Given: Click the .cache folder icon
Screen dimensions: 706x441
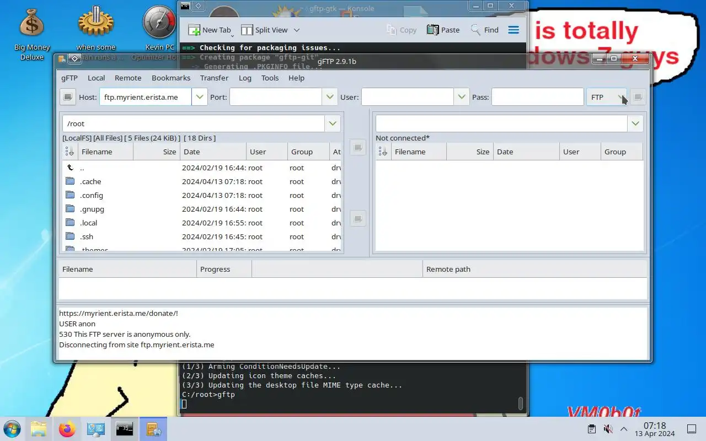Looking at the screenshot, I should 70,181.
